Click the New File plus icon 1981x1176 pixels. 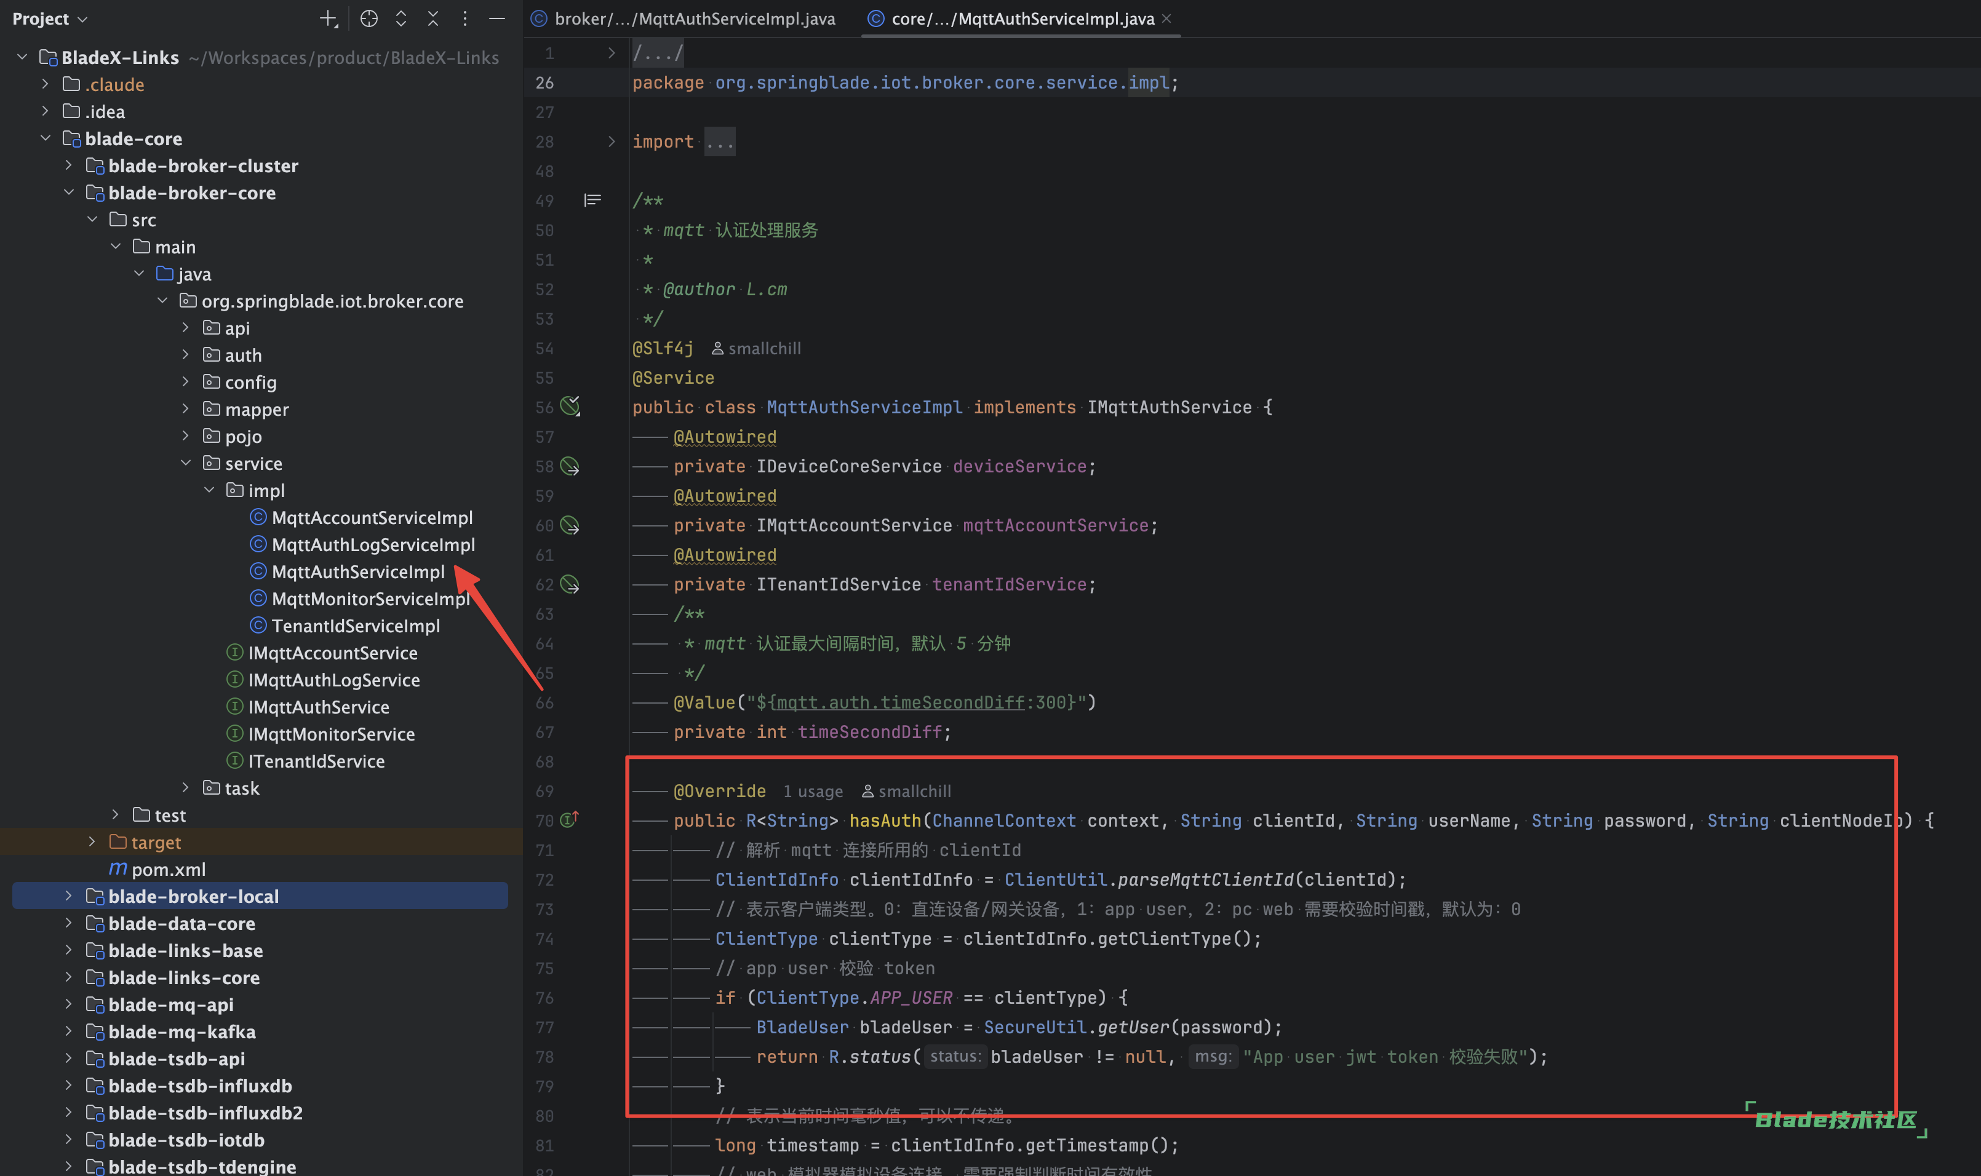(x=328, y=18)
